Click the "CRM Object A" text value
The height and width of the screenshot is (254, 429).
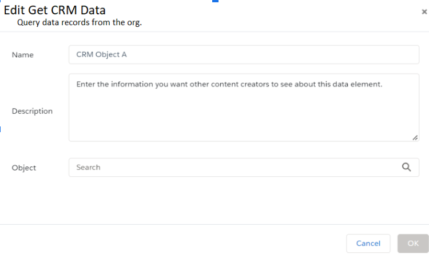(x=101, y=55)
